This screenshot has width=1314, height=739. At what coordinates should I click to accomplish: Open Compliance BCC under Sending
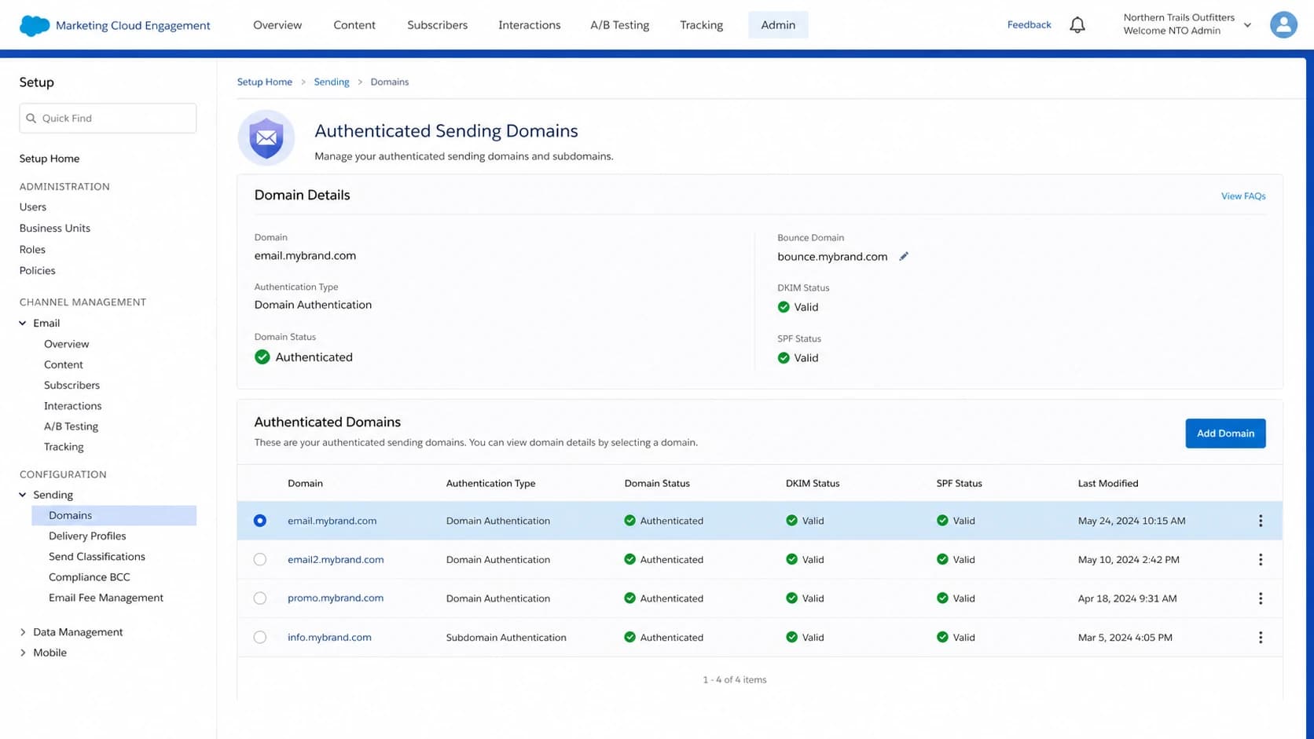90,576
